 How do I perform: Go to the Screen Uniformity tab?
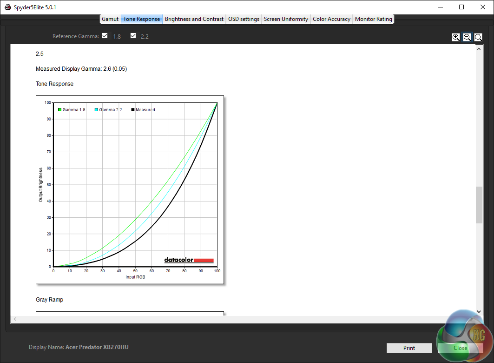point(286,19)
